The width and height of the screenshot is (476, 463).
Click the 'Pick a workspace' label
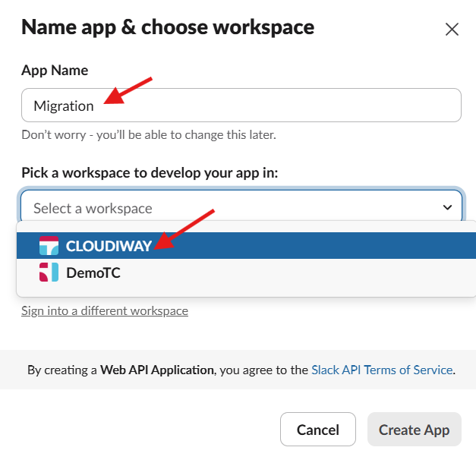coord(150,173)
